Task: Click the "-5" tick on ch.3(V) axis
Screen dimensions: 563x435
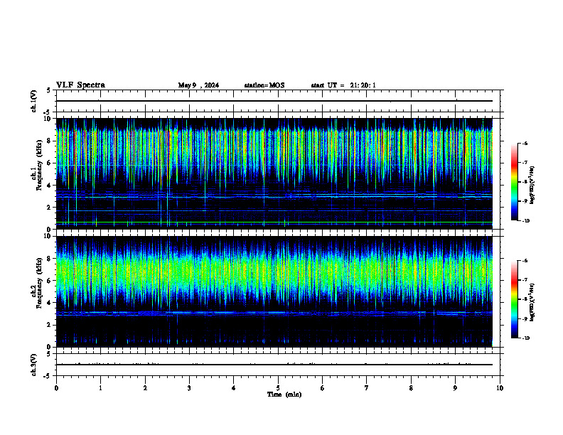Action: (48, 376)
